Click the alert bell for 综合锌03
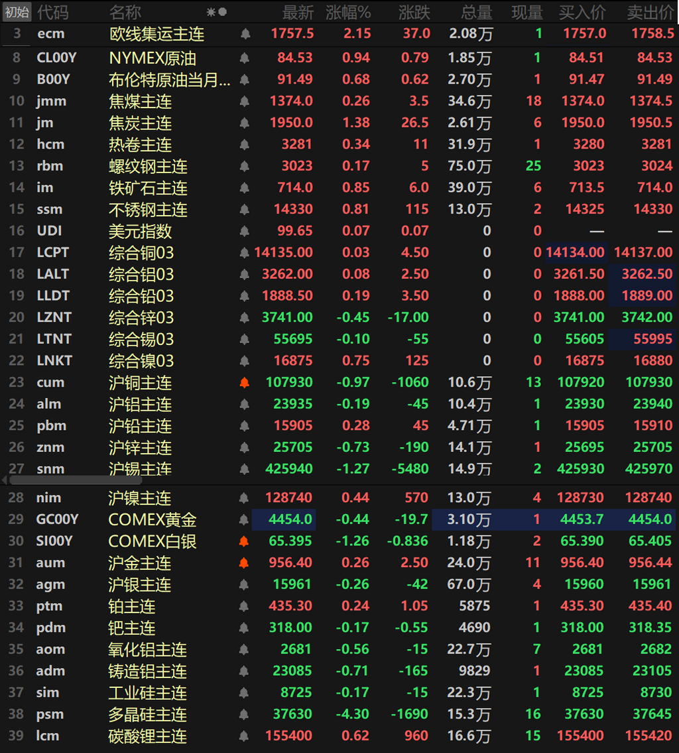The height and width of the screenshot is (753, 679). point(244,317)
